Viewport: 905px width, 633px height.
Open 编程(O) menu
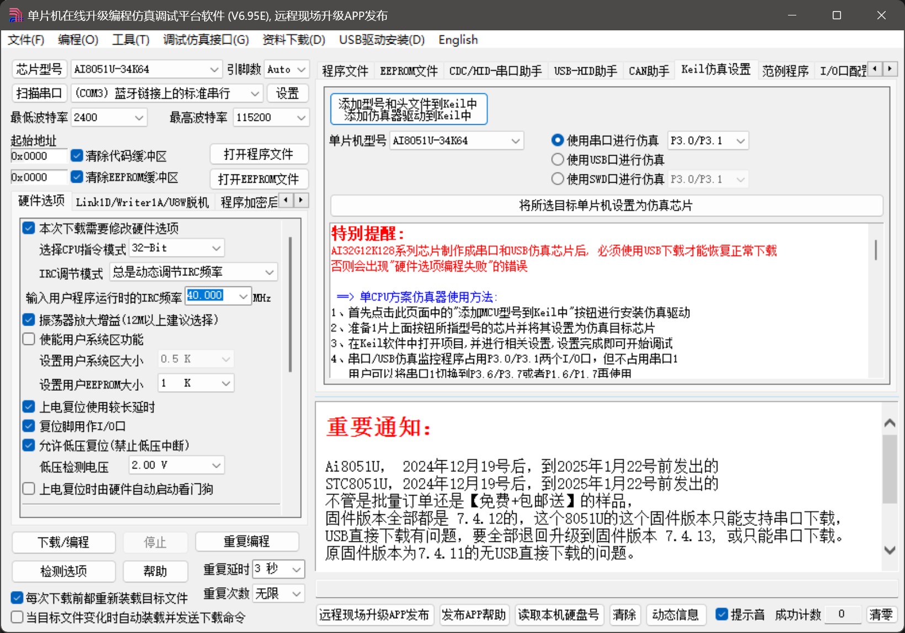click(78, 40)
